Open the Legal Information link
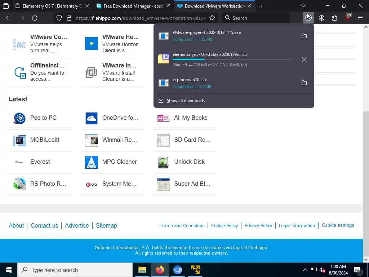The image size is (369, 277). pos(297,226)
